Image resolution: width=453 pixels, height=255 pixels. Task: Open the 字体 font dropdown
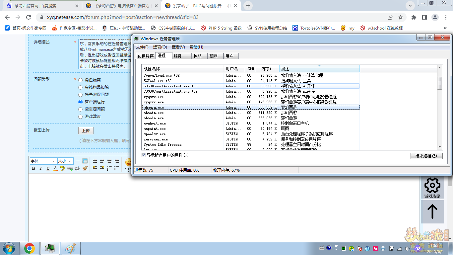[x=43, y=161]
